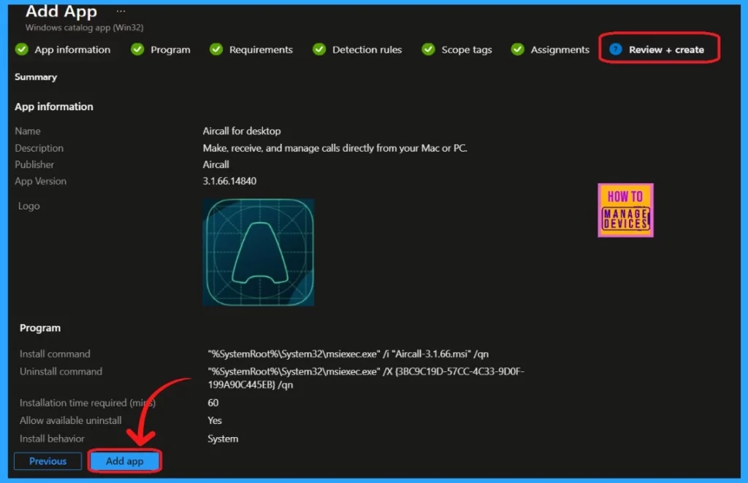Click the 'Summary' heading

pos(36,77)
